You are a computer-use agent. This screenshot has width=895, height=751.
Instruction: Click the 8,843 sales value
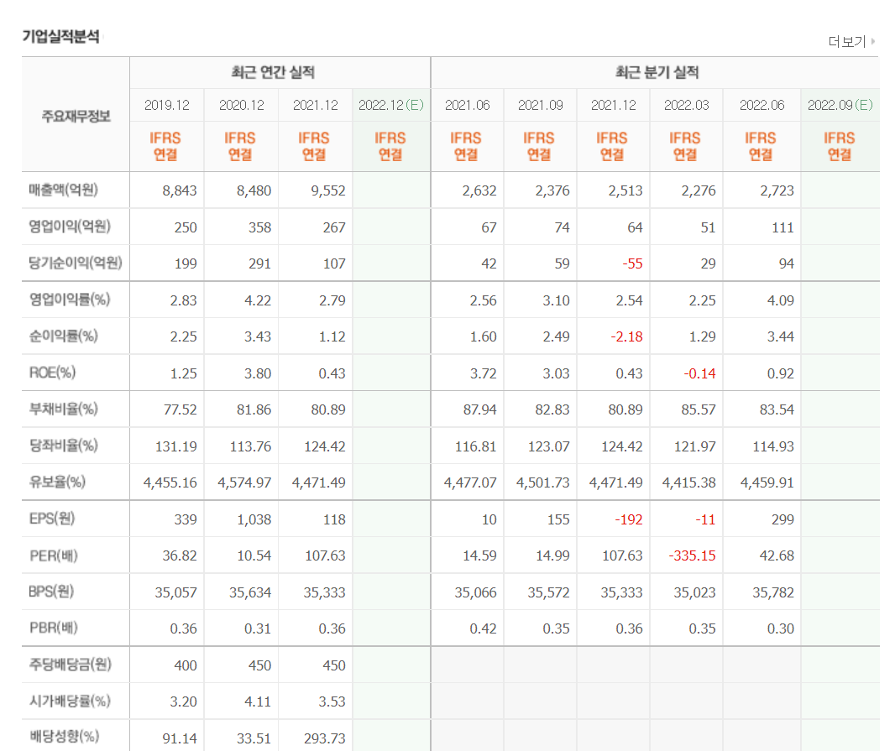point(179,190)
